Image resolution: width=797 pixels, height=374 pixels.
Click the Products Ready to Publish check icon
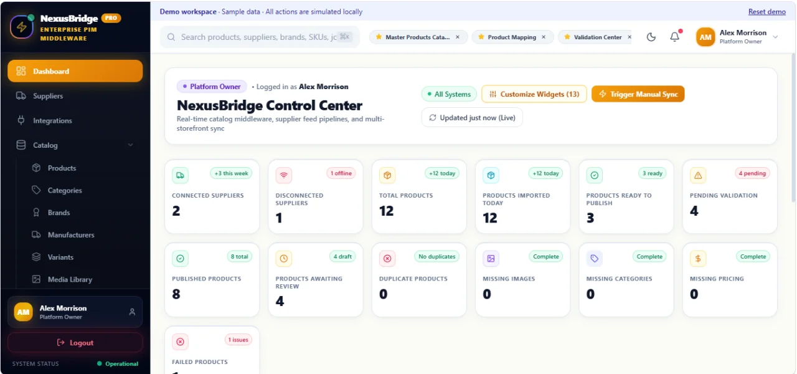(595, 175)
